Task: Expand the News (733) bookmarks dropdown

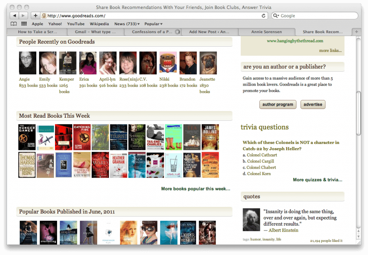Action: coord(127,24)
